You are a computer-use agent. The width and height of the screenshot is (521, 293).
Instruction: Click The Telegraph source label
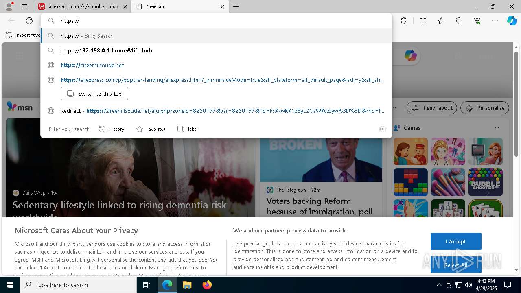(291, 190)
